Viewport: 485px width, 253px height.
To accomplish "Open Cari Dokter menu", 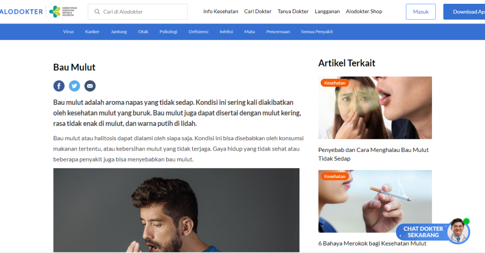I will 258,11.
